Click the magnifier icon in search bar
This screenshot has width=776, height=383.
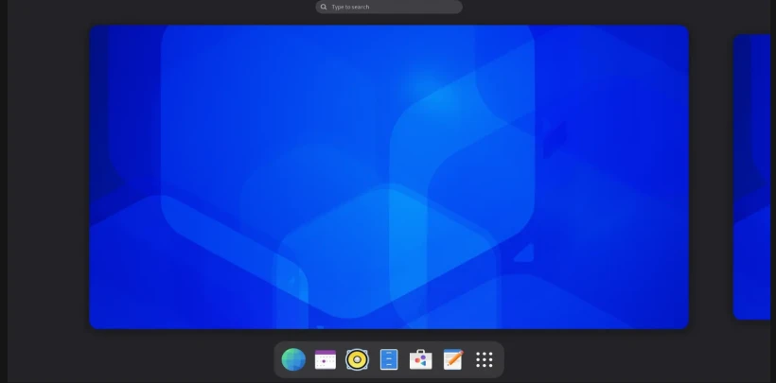coord(324,7)
